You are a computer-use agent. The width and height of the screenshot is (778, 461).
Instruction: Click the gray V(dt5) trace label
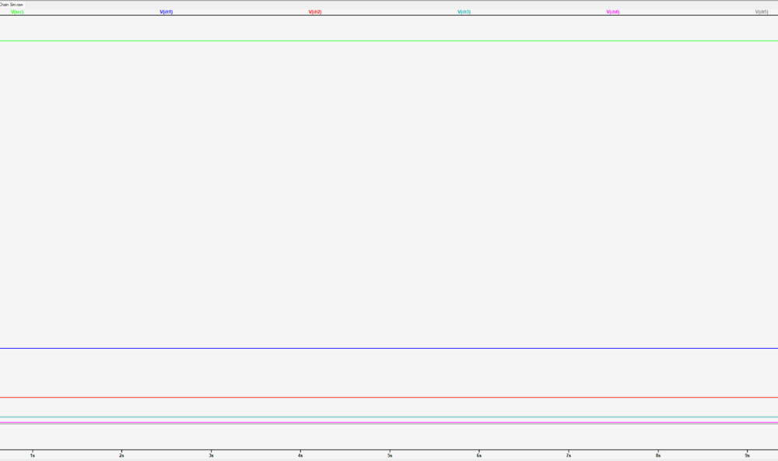tap(762, 12)
